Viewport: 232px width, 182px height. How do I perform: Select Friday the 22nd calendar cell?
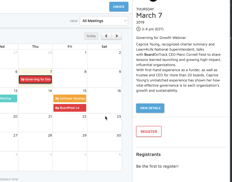coord(70,124)
